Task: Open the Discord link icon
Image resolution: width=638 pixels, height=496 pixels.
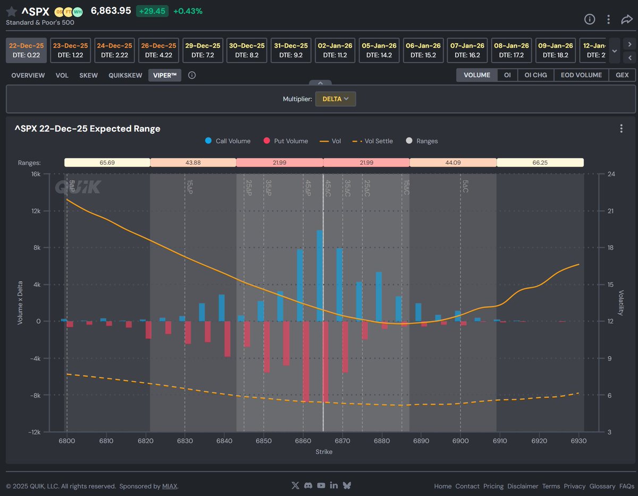Action: point(308,485)
